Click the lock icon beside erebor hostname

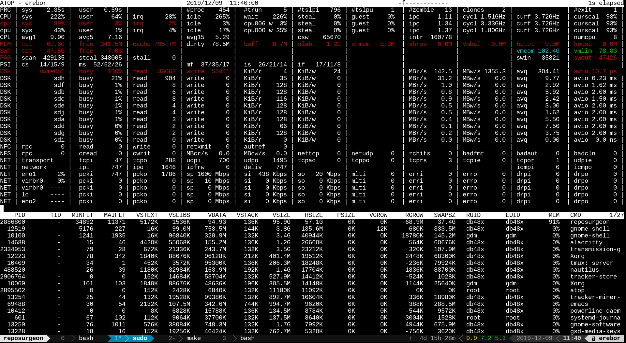click(x=594, y=338)
